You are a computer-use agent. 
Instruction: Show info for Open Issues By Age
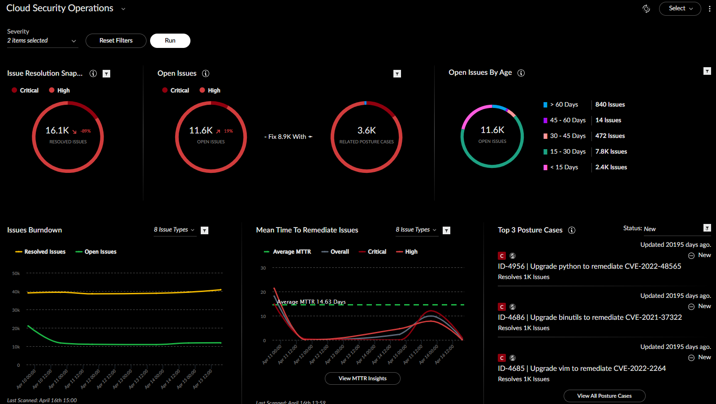(521, 73)
